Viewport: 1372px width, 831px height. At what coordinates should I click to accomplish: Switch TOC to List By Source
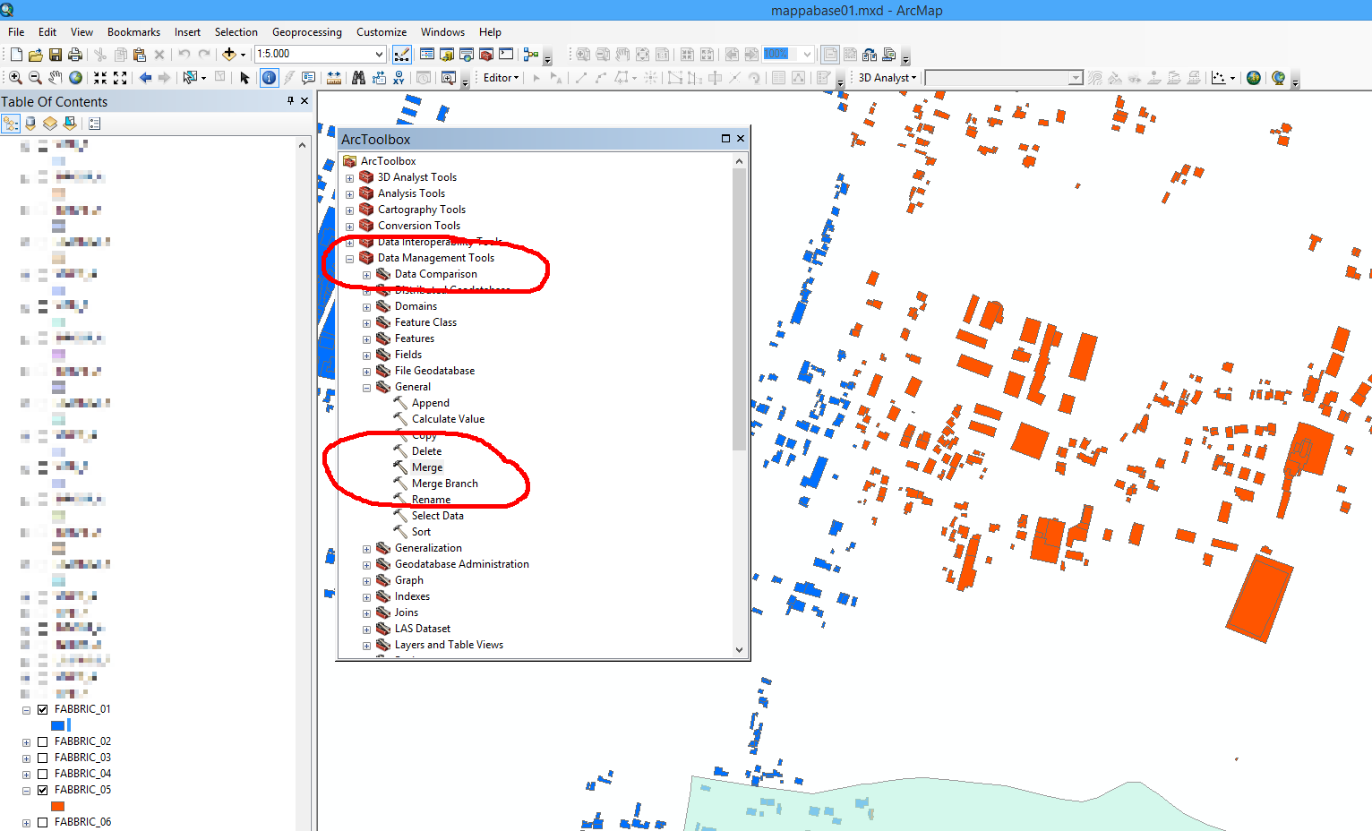point(30,124)
